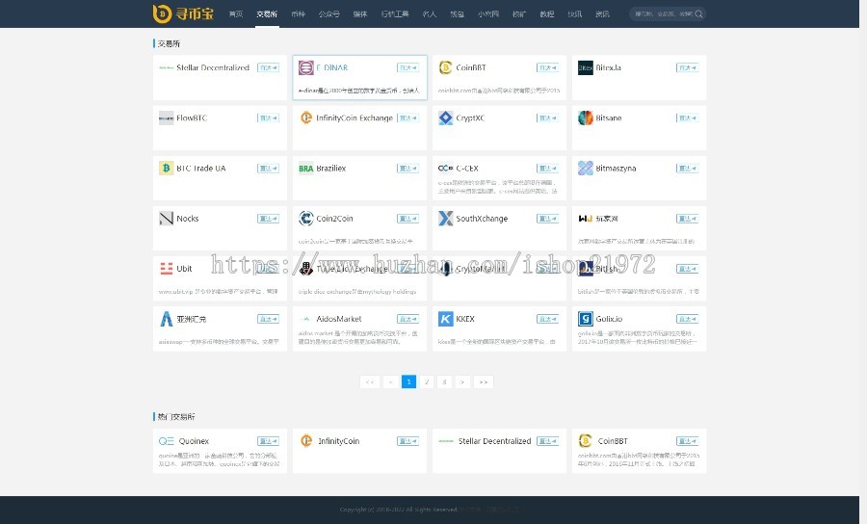
Task: Click the Nocks logo icon
Action: (x=166, y=219)
